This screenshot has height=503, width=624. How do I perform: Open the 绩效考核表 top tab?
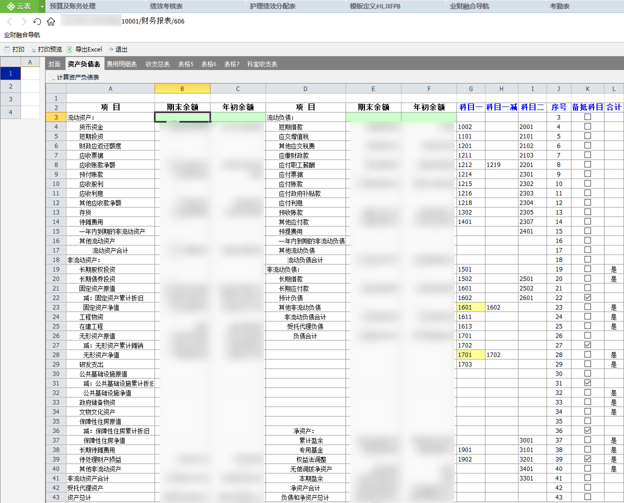coord(166,6)
